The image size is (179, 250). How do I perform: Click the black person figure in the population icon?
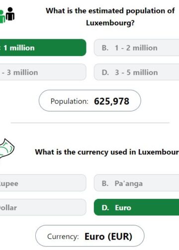(10, 14)
